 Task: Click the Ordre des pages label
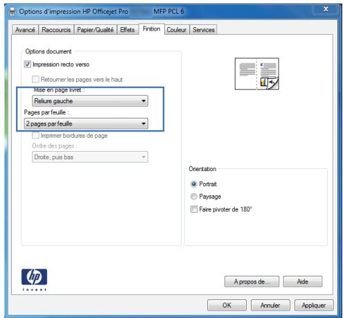tap(55, 145)
